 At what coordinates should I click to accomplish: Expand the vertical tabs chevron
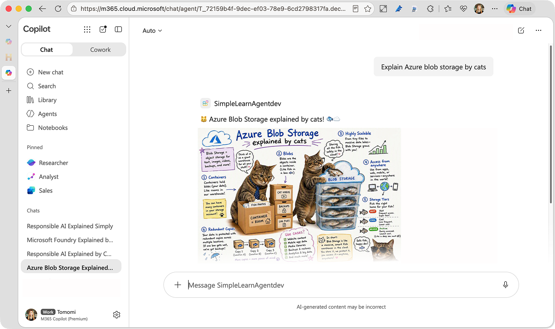coord(9,26)
